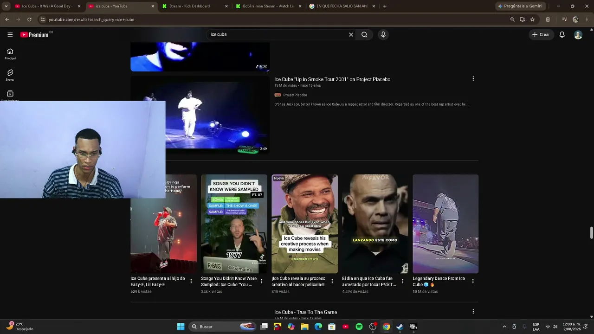Screen dimensions: 594x334
Task: Go back with the browser back arrow
Action: pyautogui.click(x=7, y=19)
